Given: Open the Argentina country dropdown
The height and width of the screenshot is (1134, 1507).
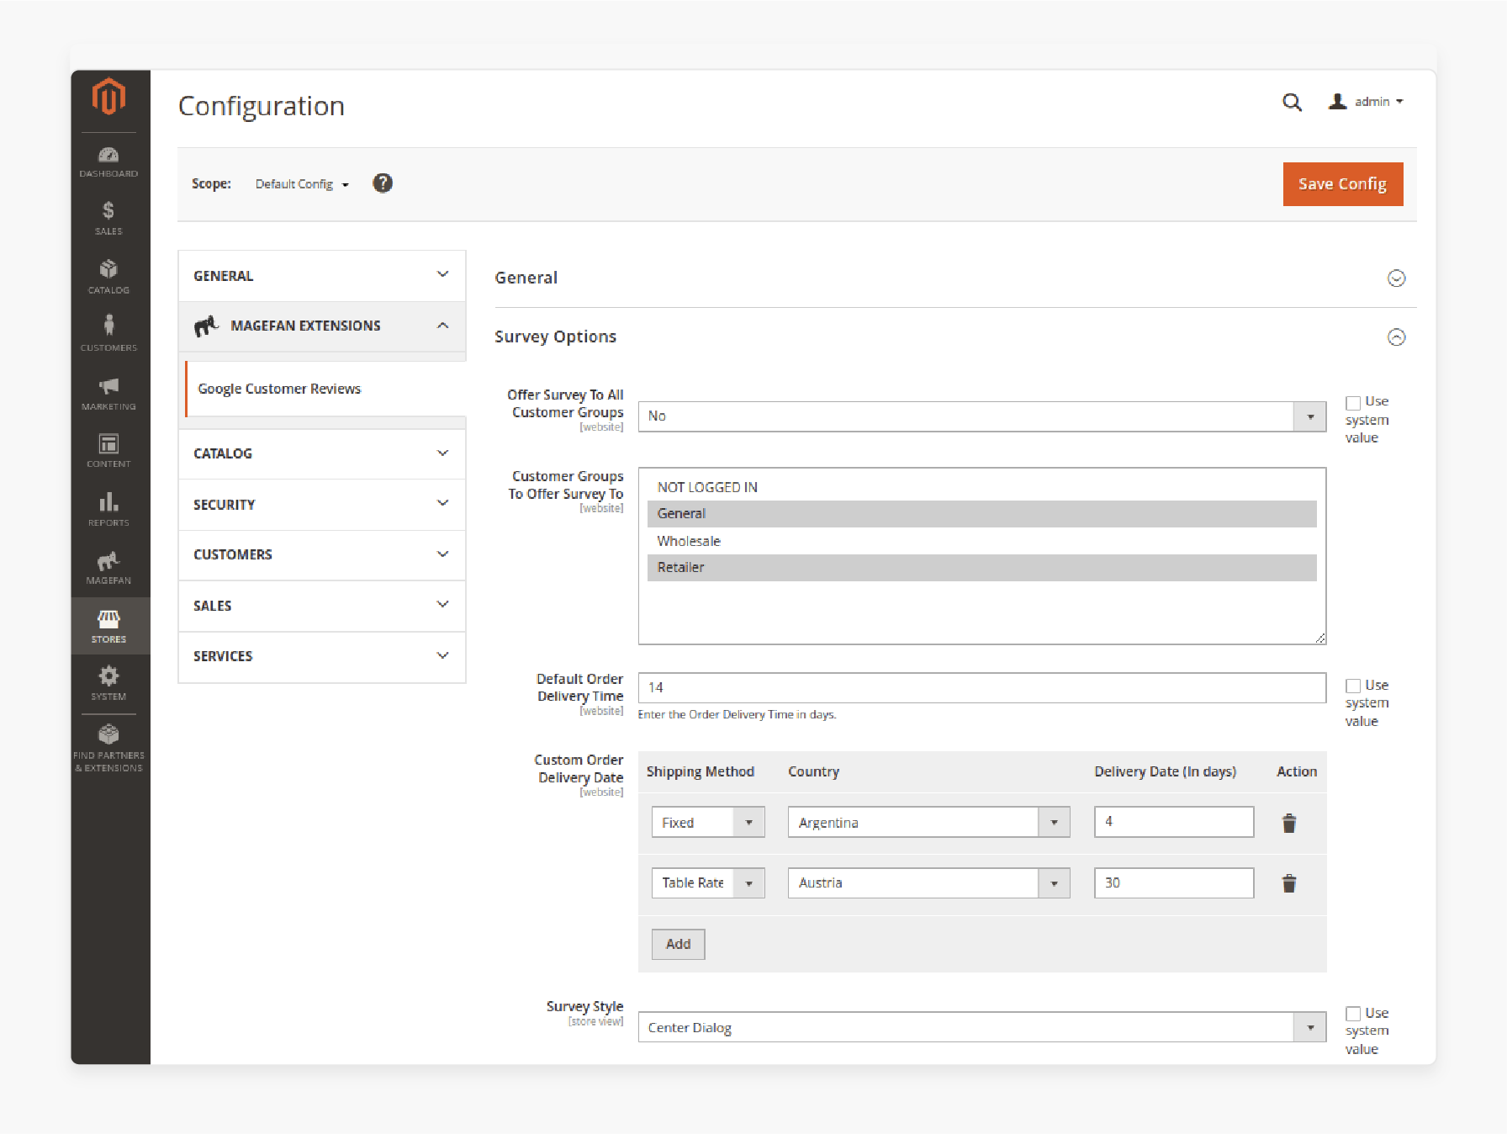Looking at the screenshot, I should pos(928,823).
